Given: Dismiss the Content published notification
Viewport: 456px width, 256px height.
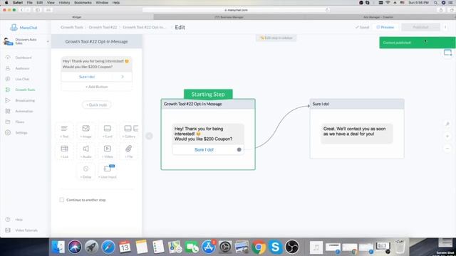Looking at the screenshot, I should pos(418,43).
